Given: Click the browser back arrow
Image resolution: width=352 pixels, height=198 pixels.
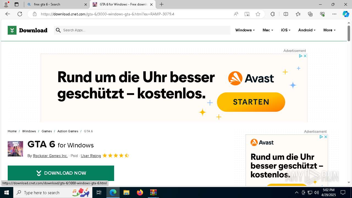Looking at the screenshot, I should [8, 14].
